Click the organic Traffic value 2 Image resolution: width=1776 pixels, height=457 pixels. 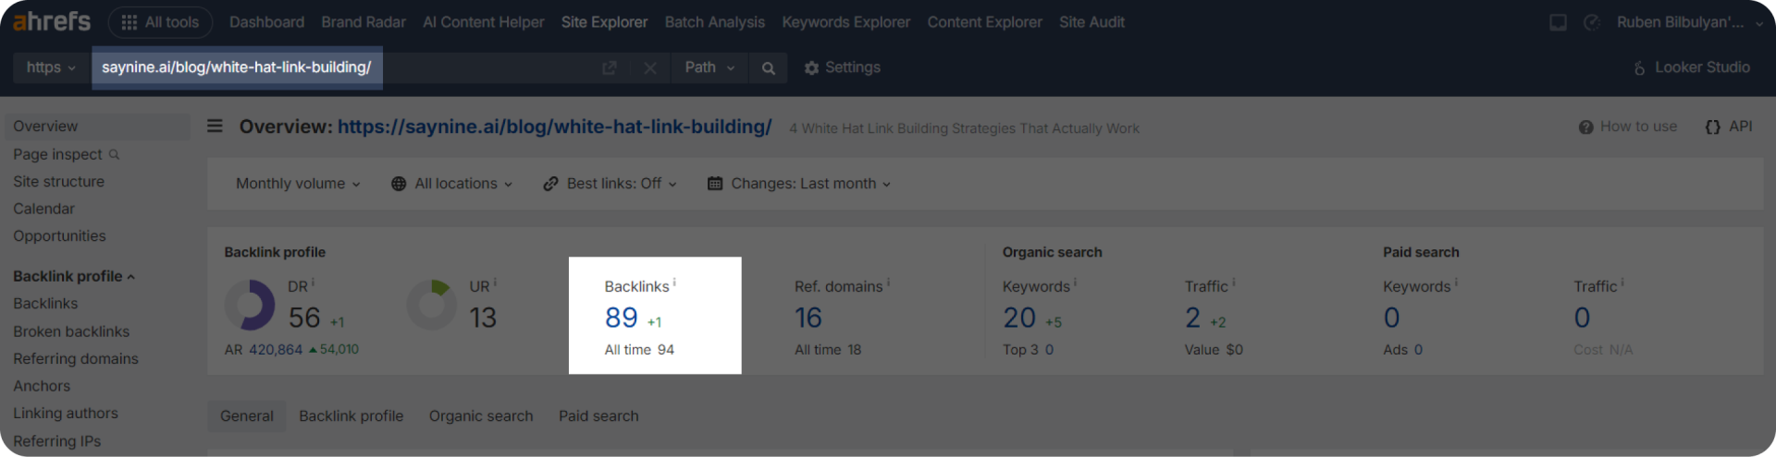pyautogui.click(x=1193, y=318)
